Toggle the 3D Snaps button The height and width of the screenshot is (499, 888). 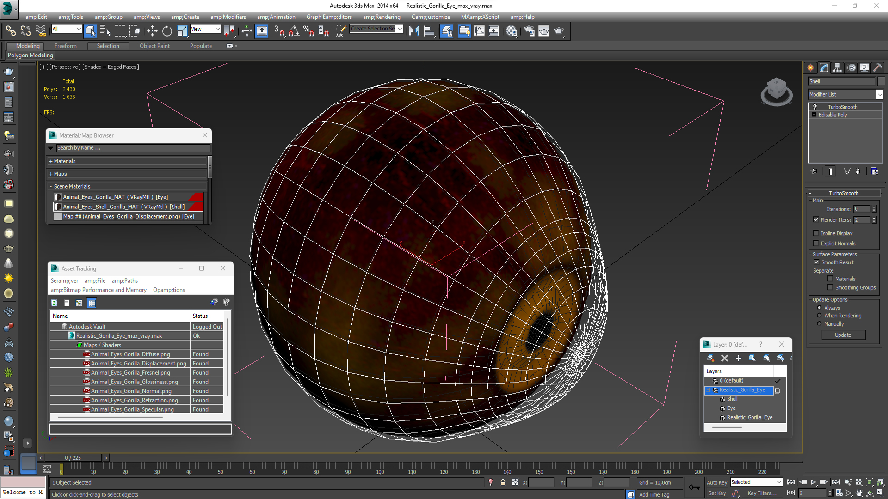pyautogui.click(x=279, y=31)
